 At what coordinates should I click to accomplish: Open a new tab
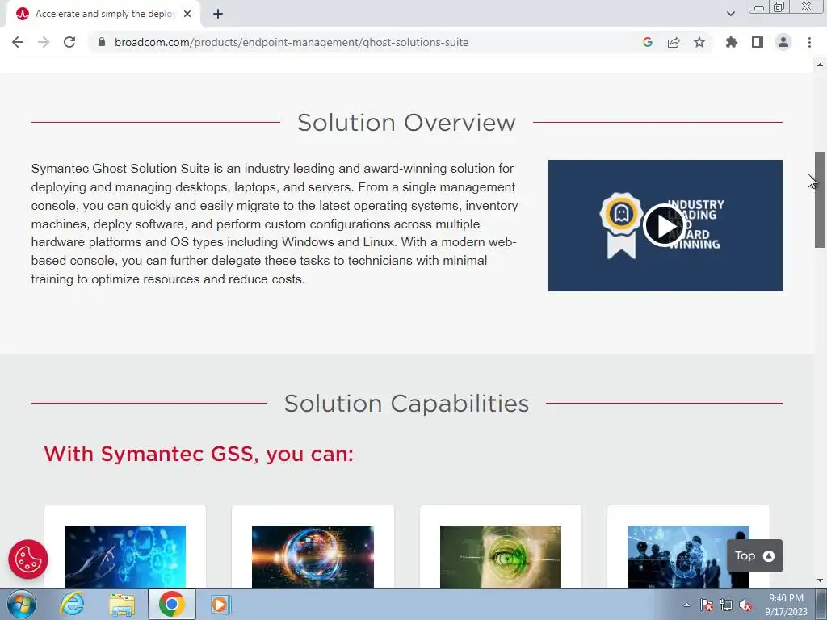(x=218, y=14)
